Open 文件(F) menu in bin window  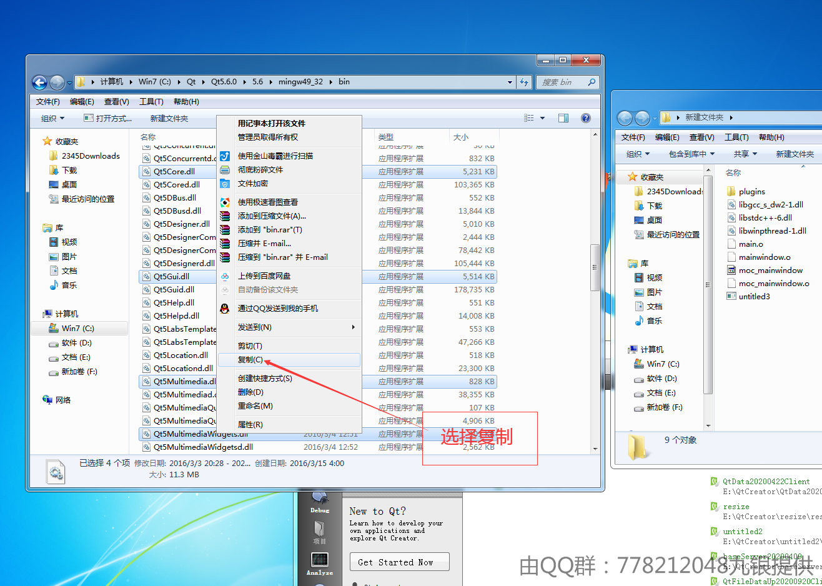tap(48, 102)
